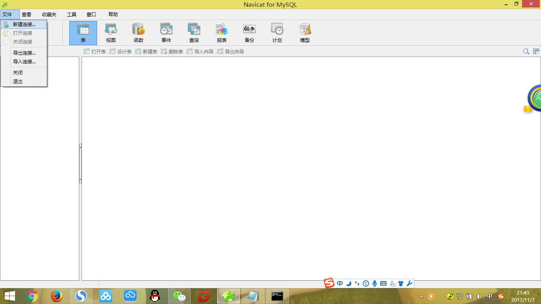Viewport: 541px width, 304px height.
Task: Open the 窗口 menu
Action: click(x=91, y=14)
